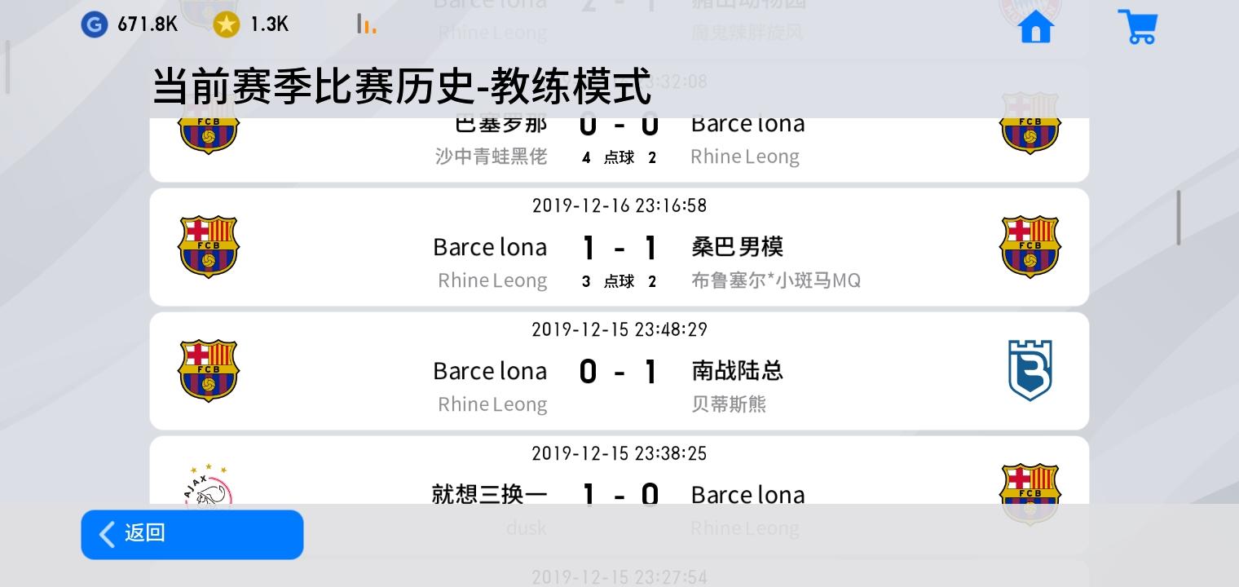
Task: Open match dated 2019-12-15 23:38:25
Action: click(x=619, y=471)
